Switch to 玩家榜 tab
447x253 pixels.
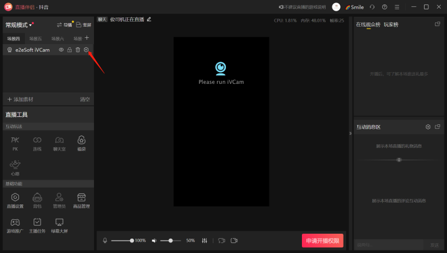point(391,24)
